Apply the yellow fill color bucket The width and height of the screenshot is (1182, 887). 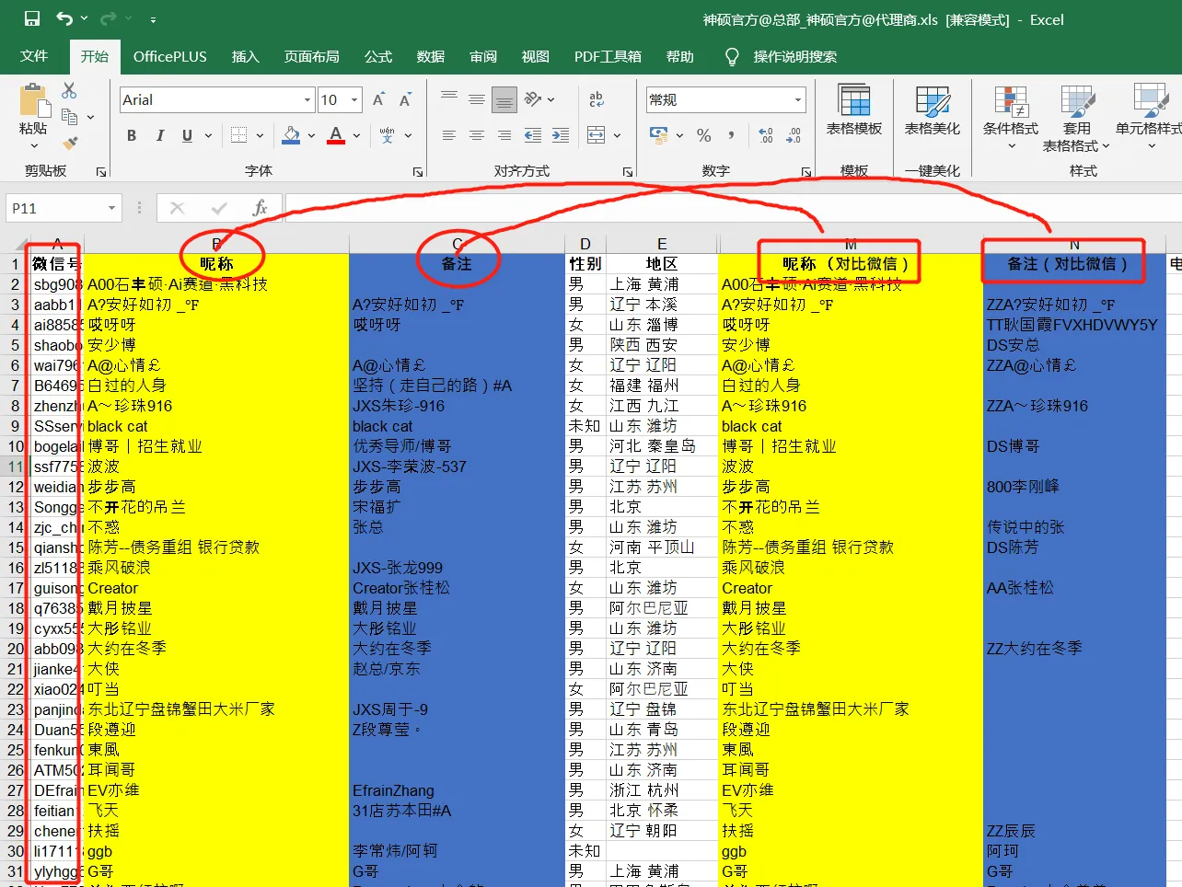291,135
